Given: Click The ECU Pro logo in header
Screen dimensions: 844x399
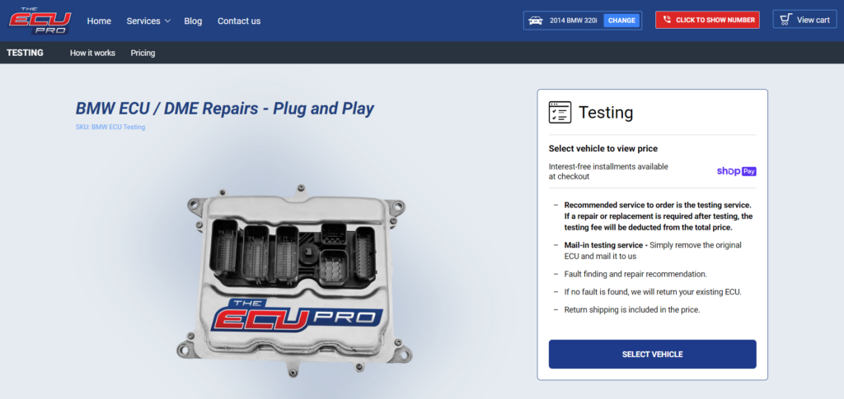Looking at the screenshot, I should tap(40, 21).
